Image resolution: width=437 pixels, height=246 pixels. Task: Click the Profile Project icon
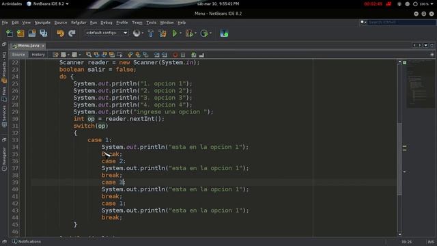[204, 33]
